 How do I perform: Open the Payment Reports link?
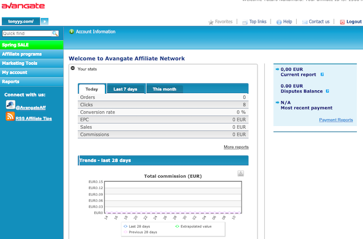[x=336, y=120]
